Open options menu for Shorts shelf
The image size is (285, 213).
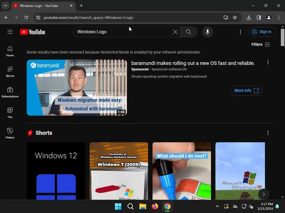coord(268,133)
